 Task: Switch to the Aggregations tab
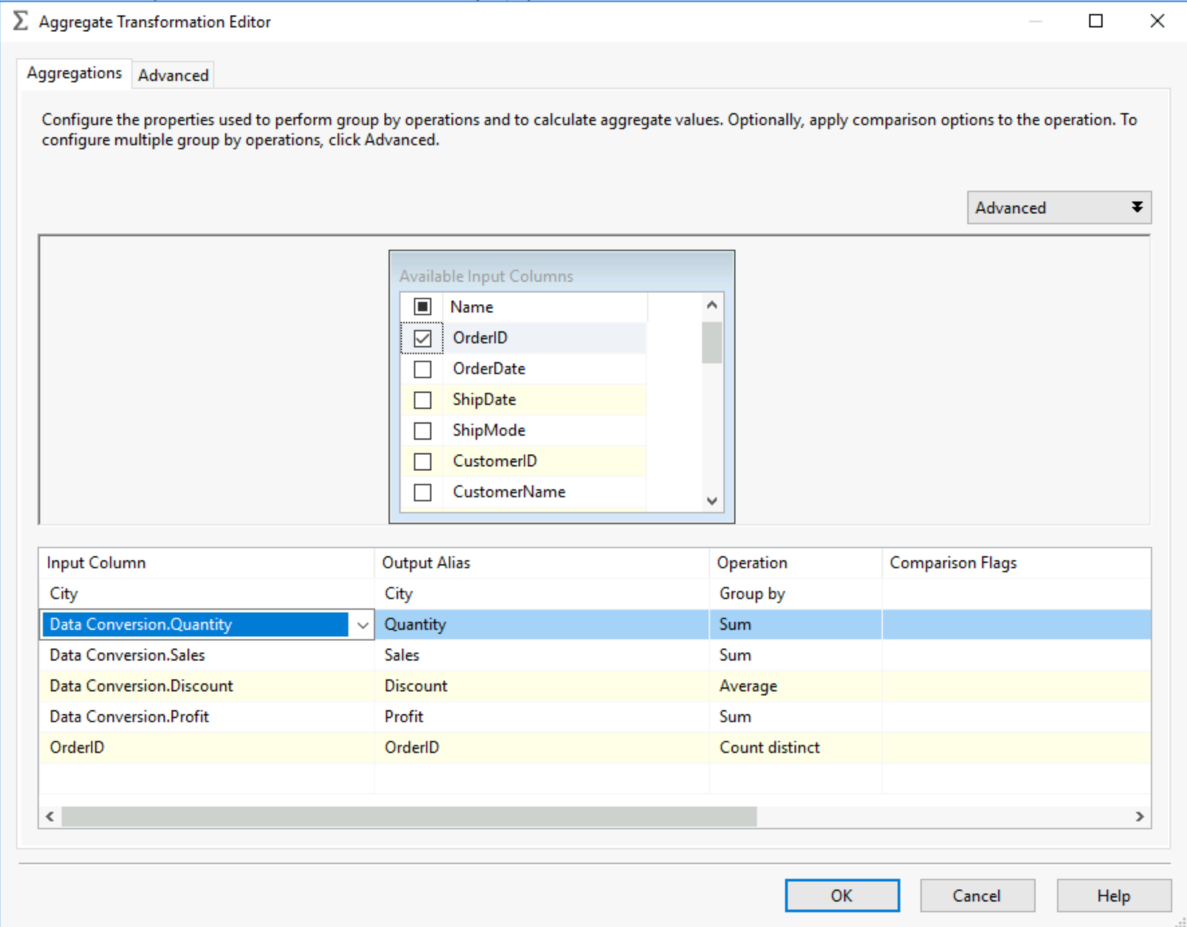[74, 73]
